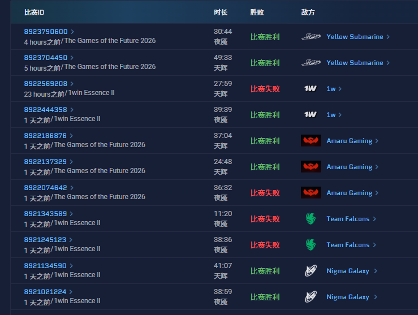Click Team Falcons logo in 8921245123 row
This screenshot has width=418, height=315.
(311, 245)
